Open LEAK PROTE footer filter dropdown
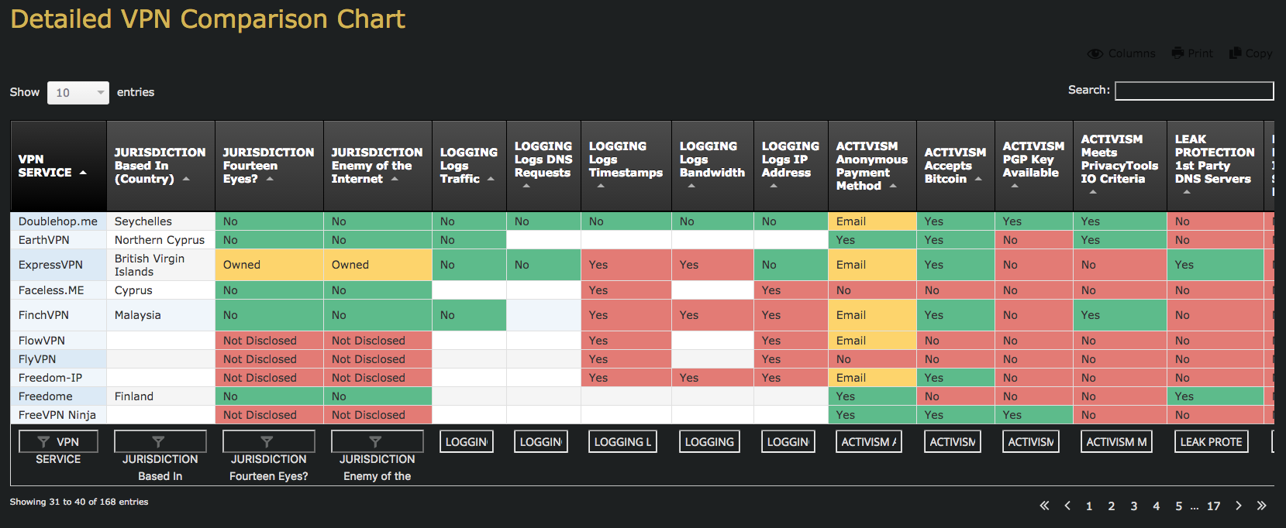 point(1211,442)
